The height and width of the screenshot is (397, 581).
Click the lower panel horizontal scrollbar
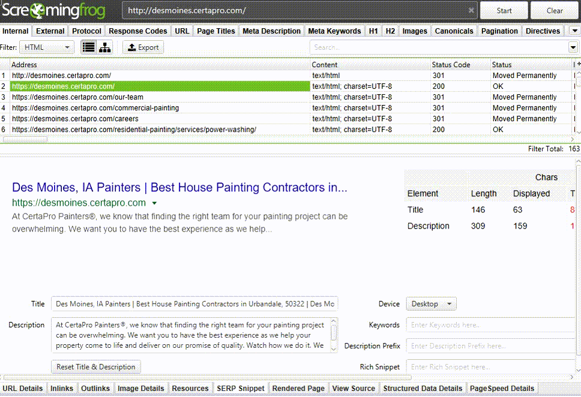click(208, 378)
